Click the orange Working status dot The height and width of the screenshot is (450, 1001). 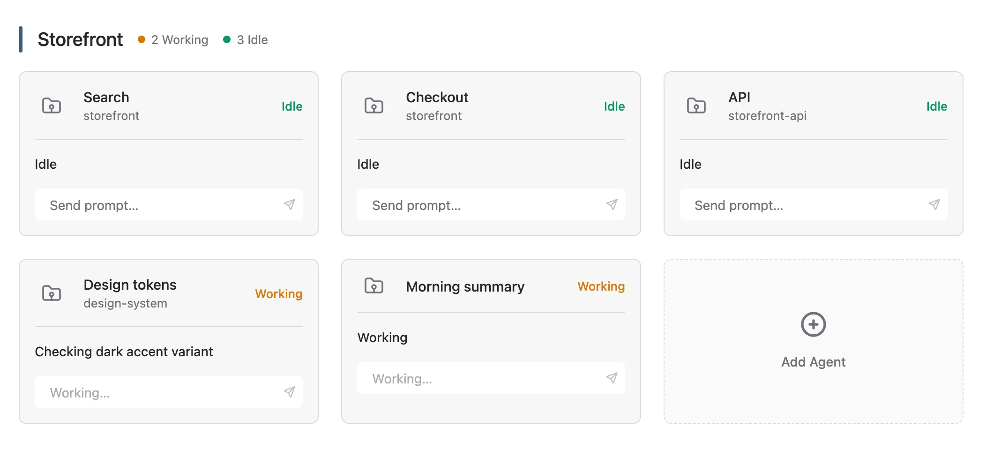click(x=142, y=39)
